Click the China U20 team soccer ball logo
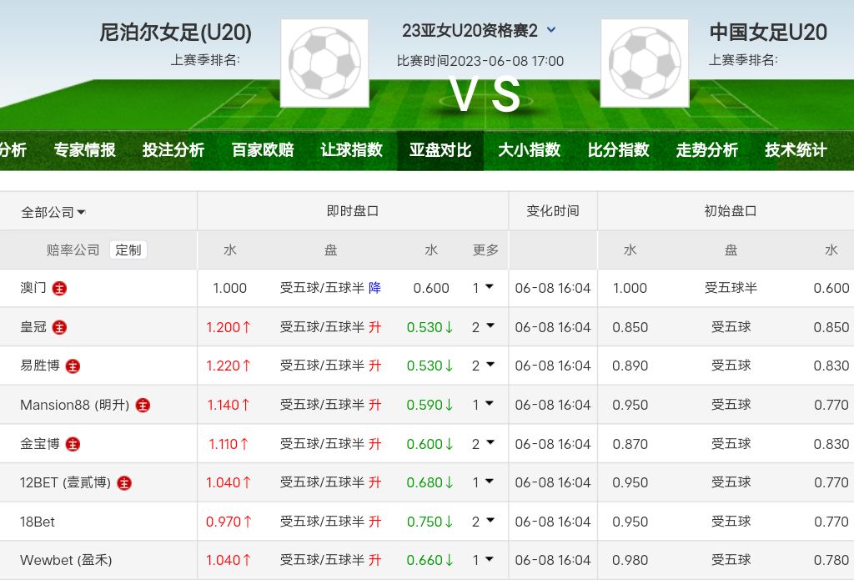 click(645, 63)
